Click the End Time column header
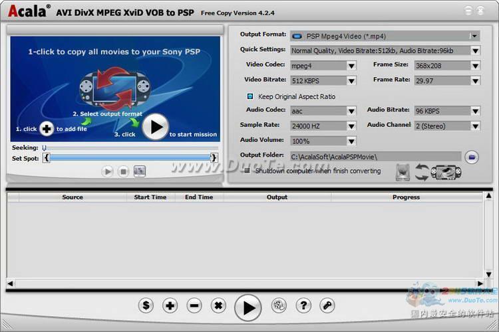Viewport: 499px width, 332px height. coord(199,197)
